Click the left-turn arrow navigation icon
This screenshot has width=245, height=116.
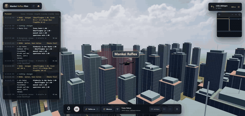212,7
